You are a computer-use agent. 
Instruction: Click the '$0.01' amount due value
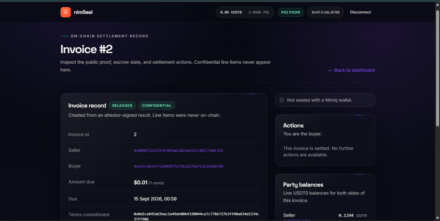coord(140,182)
